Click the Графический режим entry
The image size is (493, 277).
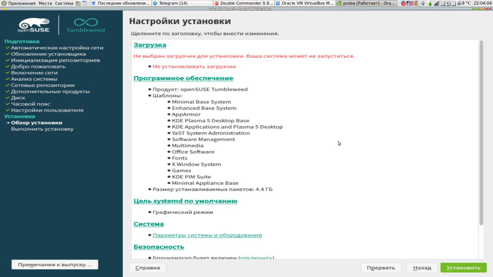coord(183,212)
